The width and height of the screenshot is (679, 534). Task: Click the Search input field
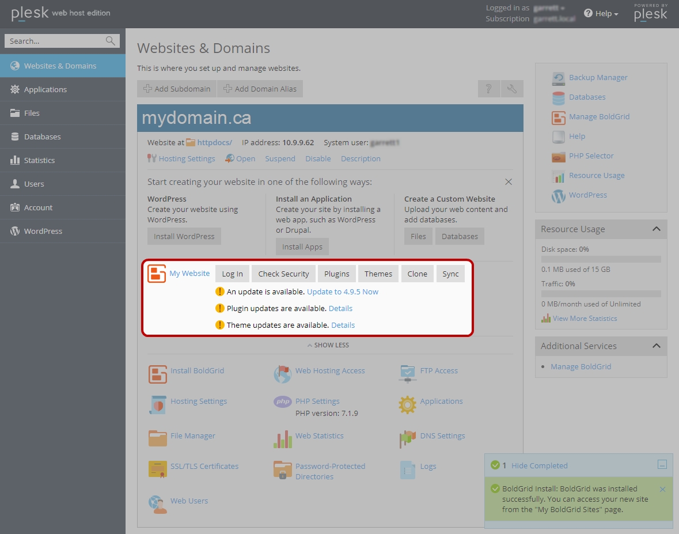(x=62, y=41)
